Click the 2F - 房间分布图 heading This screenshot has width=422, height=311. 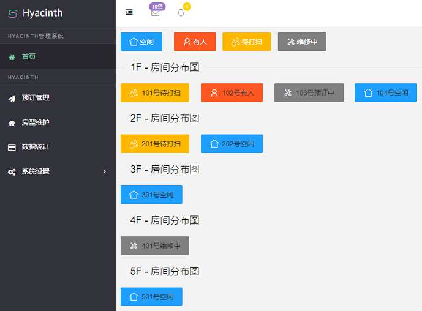(165, 118)
